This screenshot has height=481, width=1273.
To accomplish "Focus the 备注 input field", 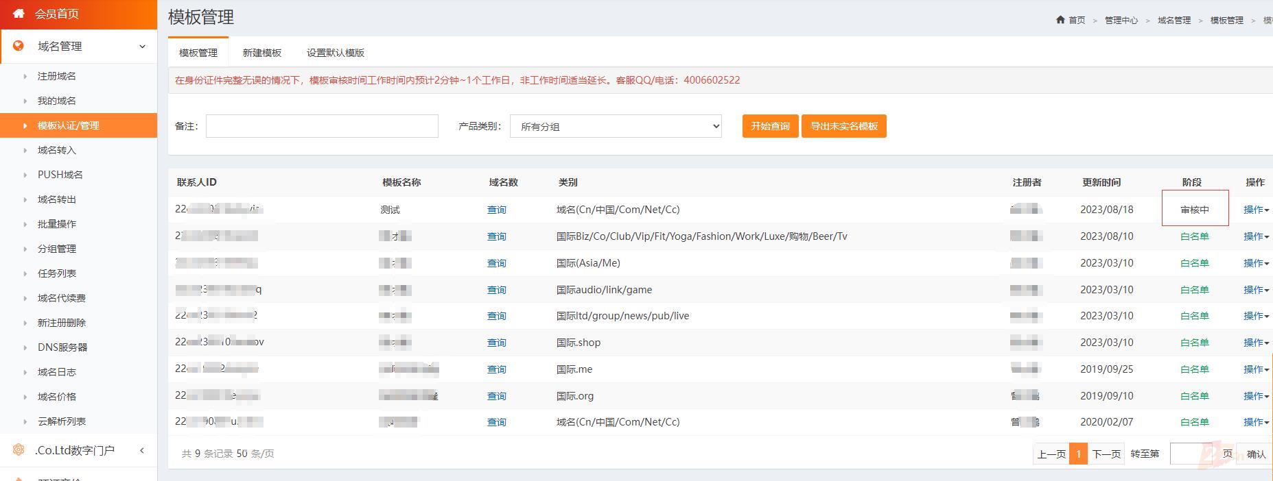I will [x=322, y=126].
